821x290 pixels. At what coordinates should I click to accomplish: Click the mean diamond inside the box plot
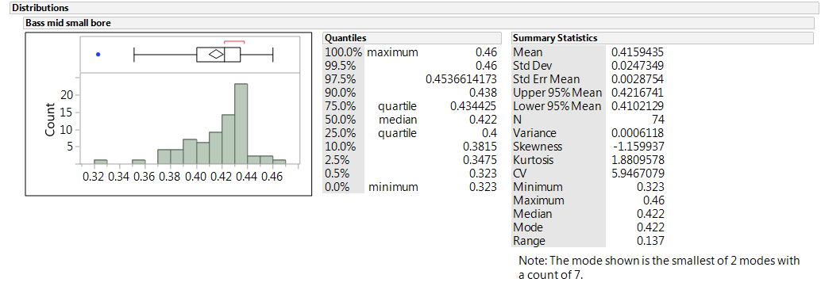coord(216,54)
